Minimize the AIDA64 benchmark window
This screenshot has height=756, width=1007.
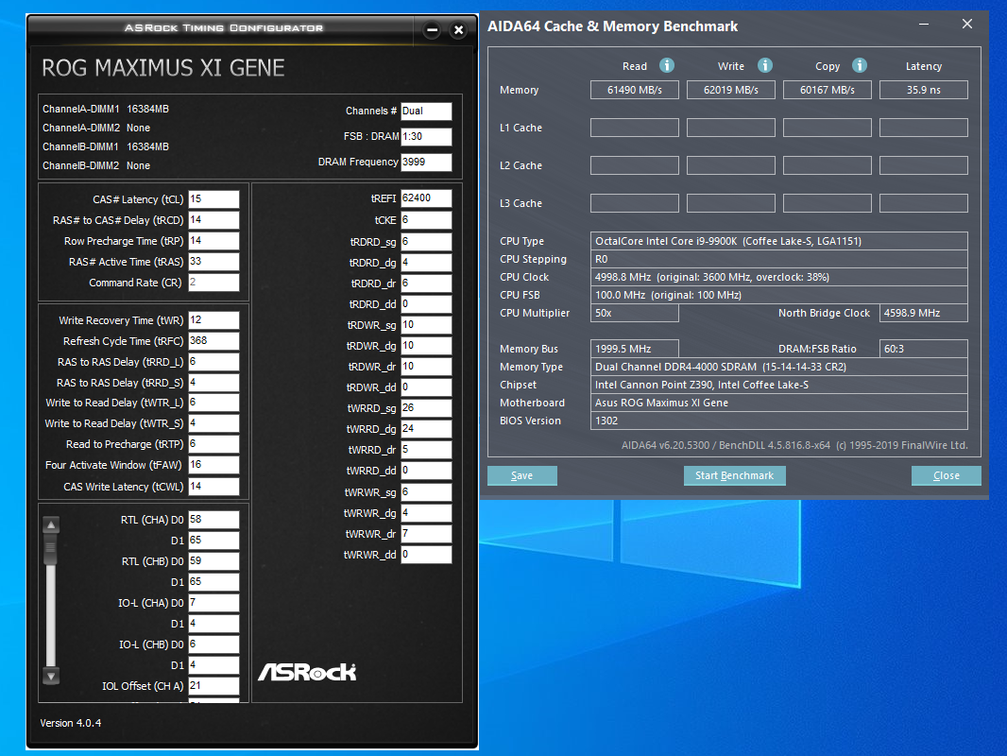click(924, 25)
